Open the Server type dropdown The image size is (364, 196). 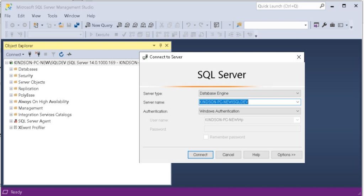(250, 93)
